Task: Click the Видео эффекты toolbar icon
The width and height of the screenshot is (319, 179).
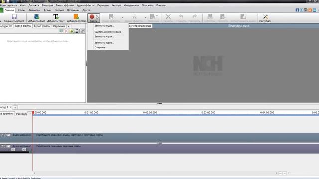Action: pos(111,16)
